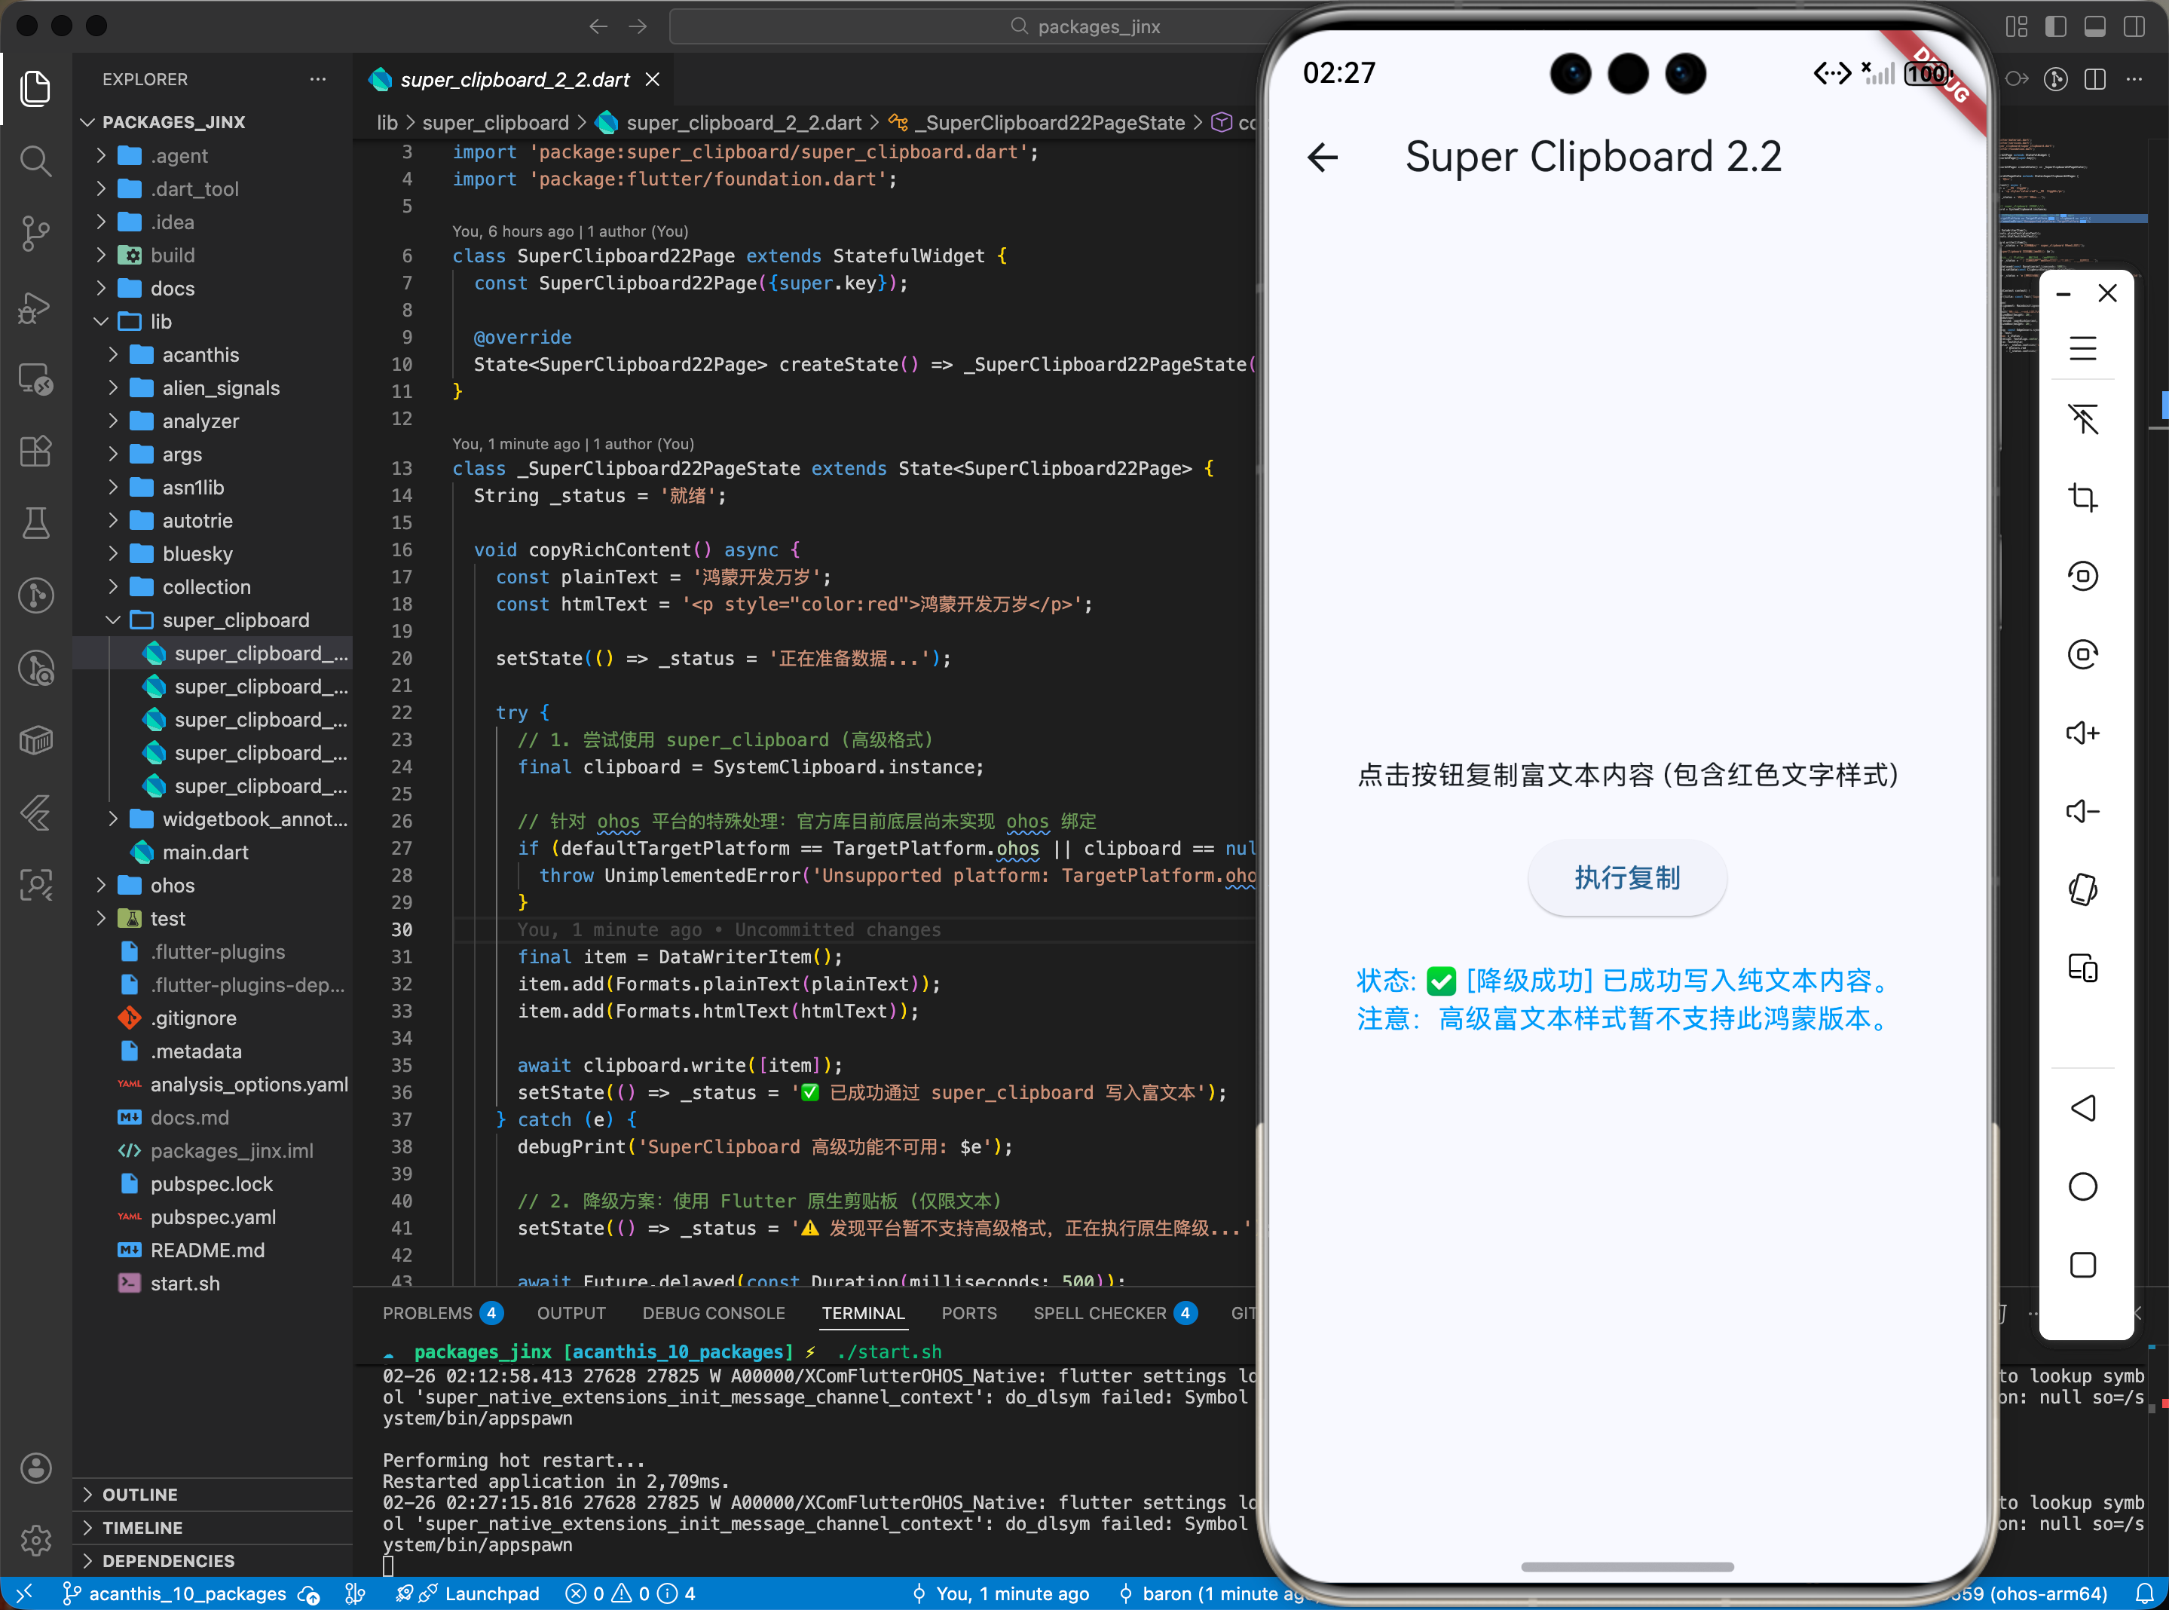
Task: Click the emulator screenshot crop icon
Action: pyautogui.click(x=2082, y=498)
